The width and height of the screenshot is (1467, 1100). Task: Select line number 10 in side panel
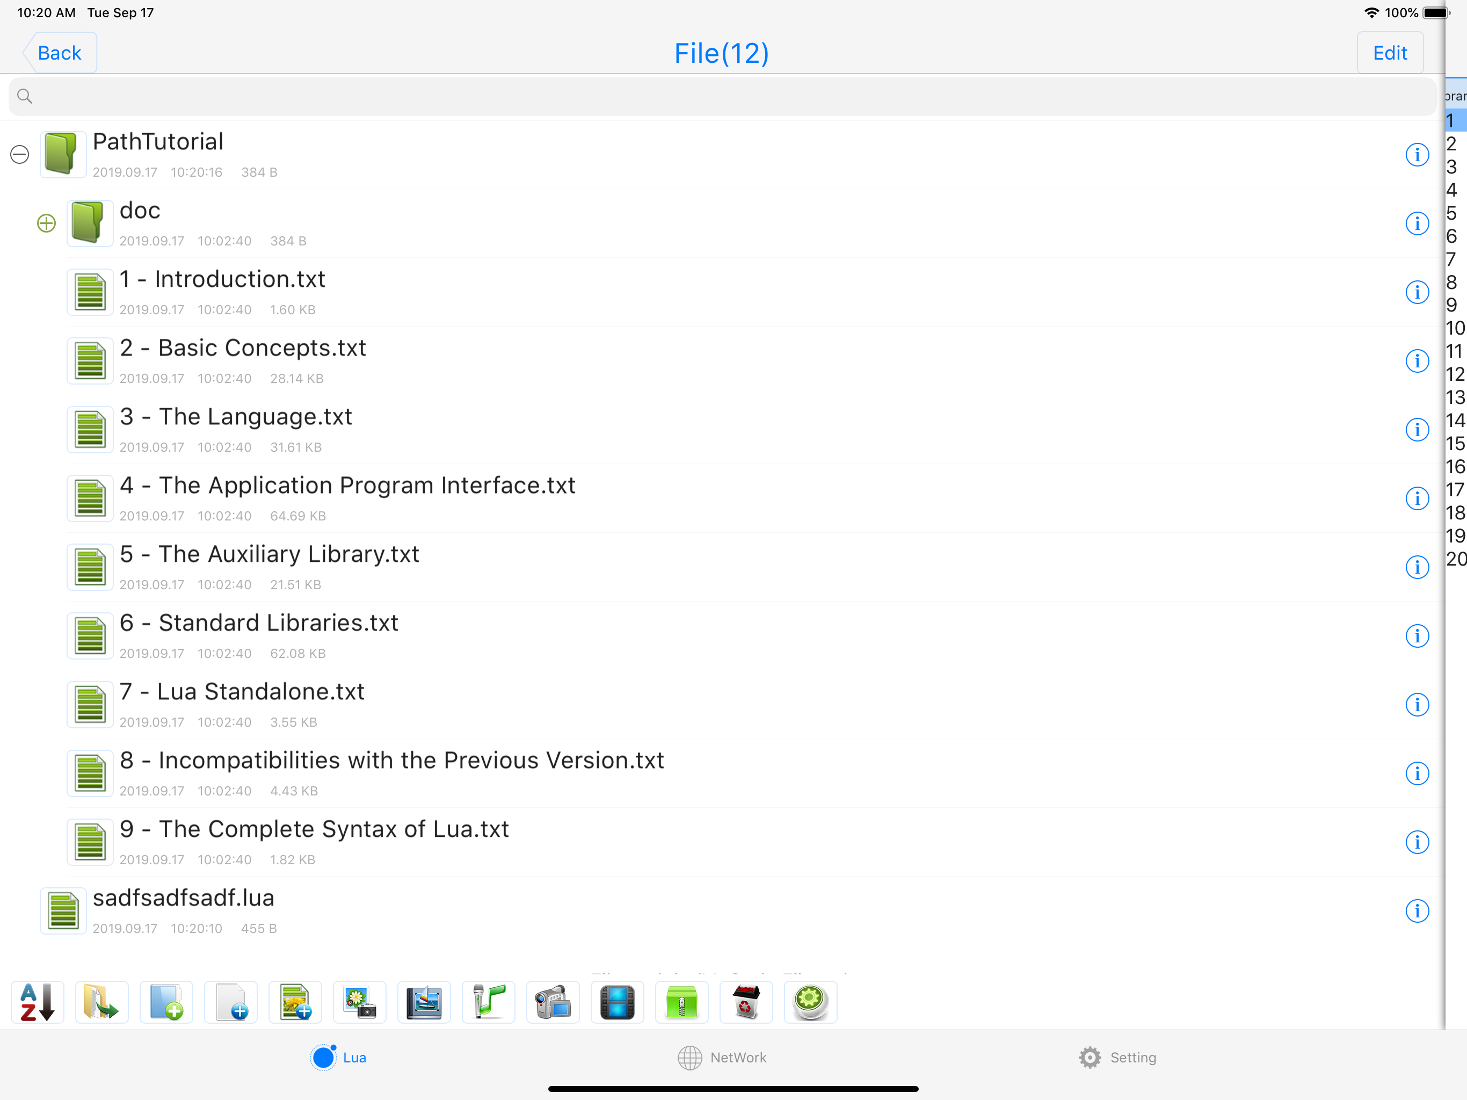point(1455,328)
